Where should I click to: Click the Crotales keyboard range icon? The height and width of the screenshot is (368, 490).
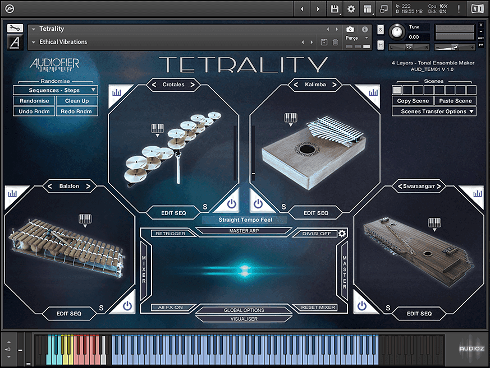pyautogui.click(x=157, y=129)
